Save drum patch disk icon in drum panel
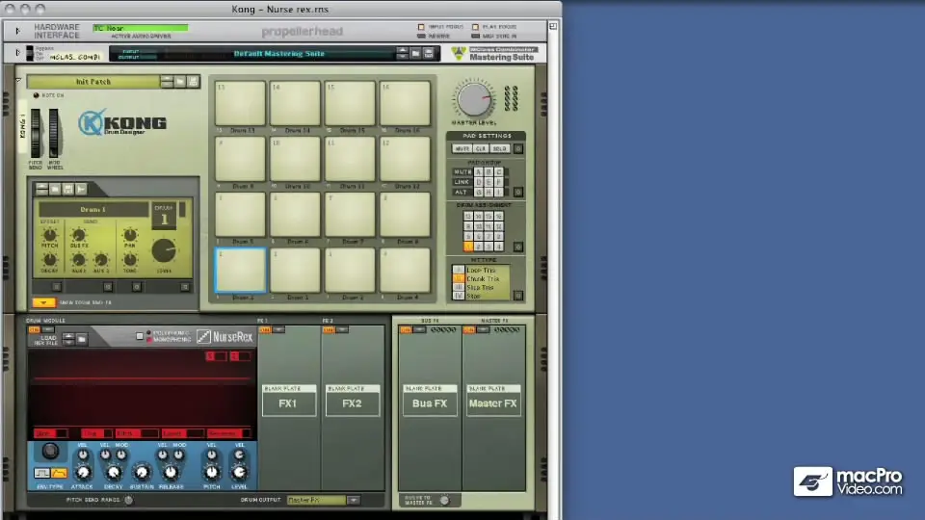 coord(67,189)
